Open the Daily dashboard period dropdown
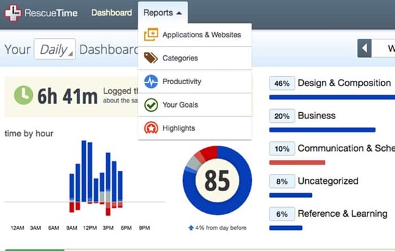395x251 pixels. (x=54, y=49)
